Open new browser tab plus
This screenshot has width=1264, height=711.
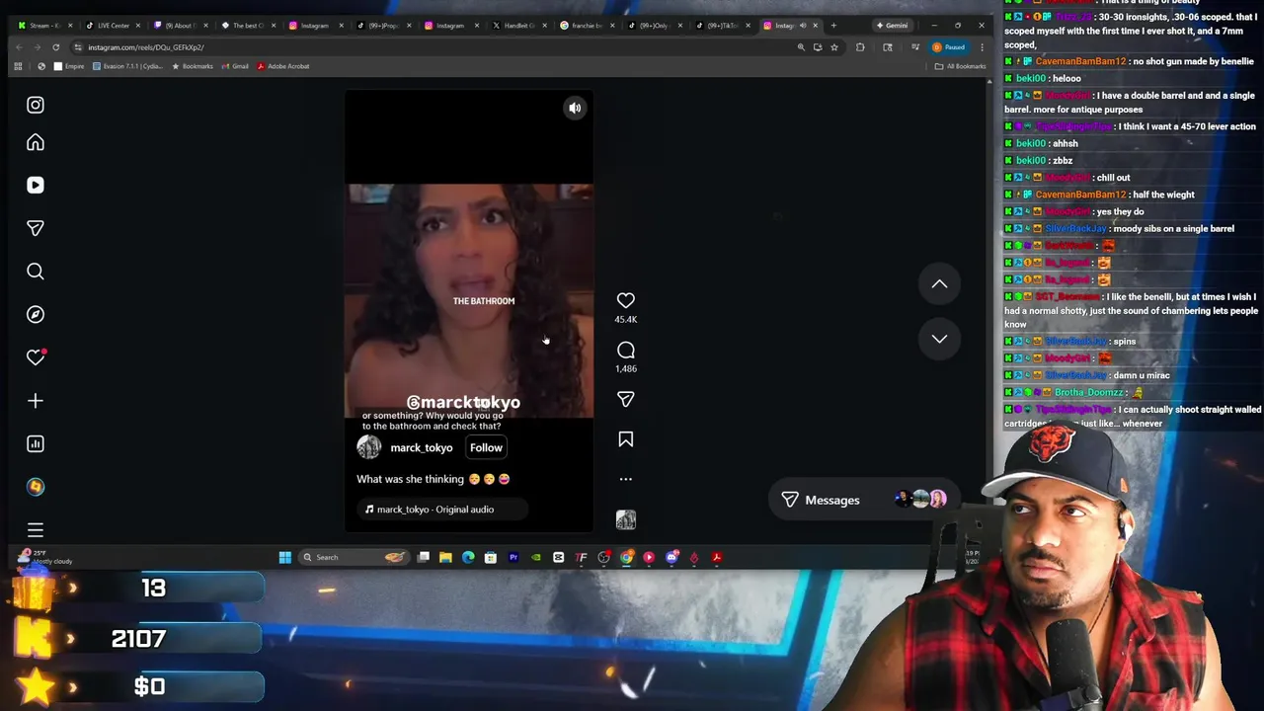pyautogui.click(x=833, y=25)
